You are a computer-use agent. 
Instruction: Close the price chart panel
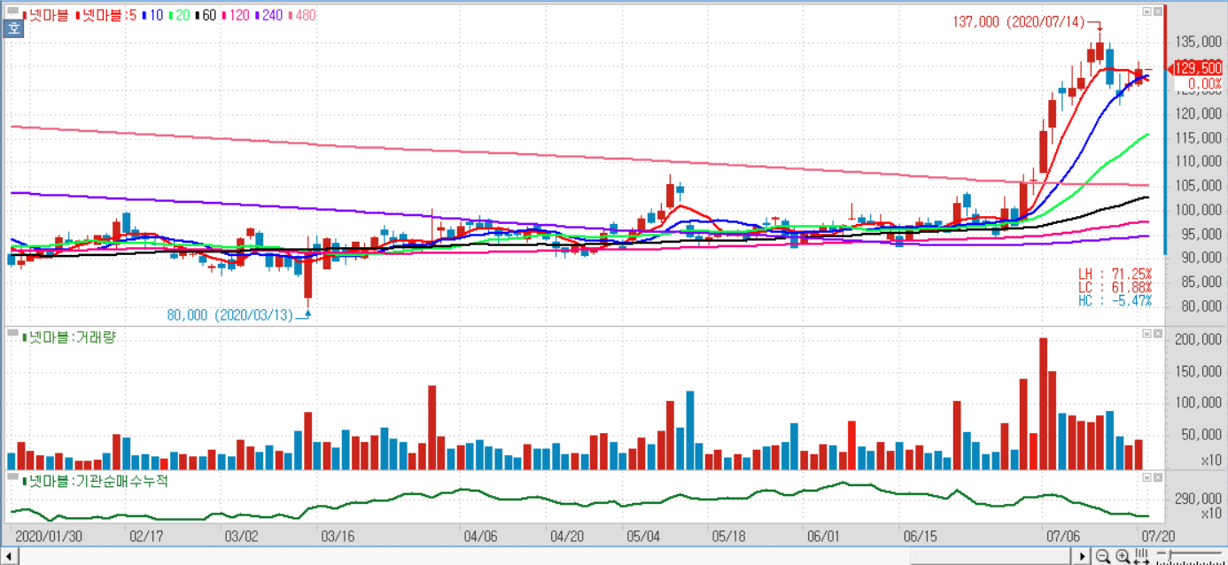(1156, 12)
